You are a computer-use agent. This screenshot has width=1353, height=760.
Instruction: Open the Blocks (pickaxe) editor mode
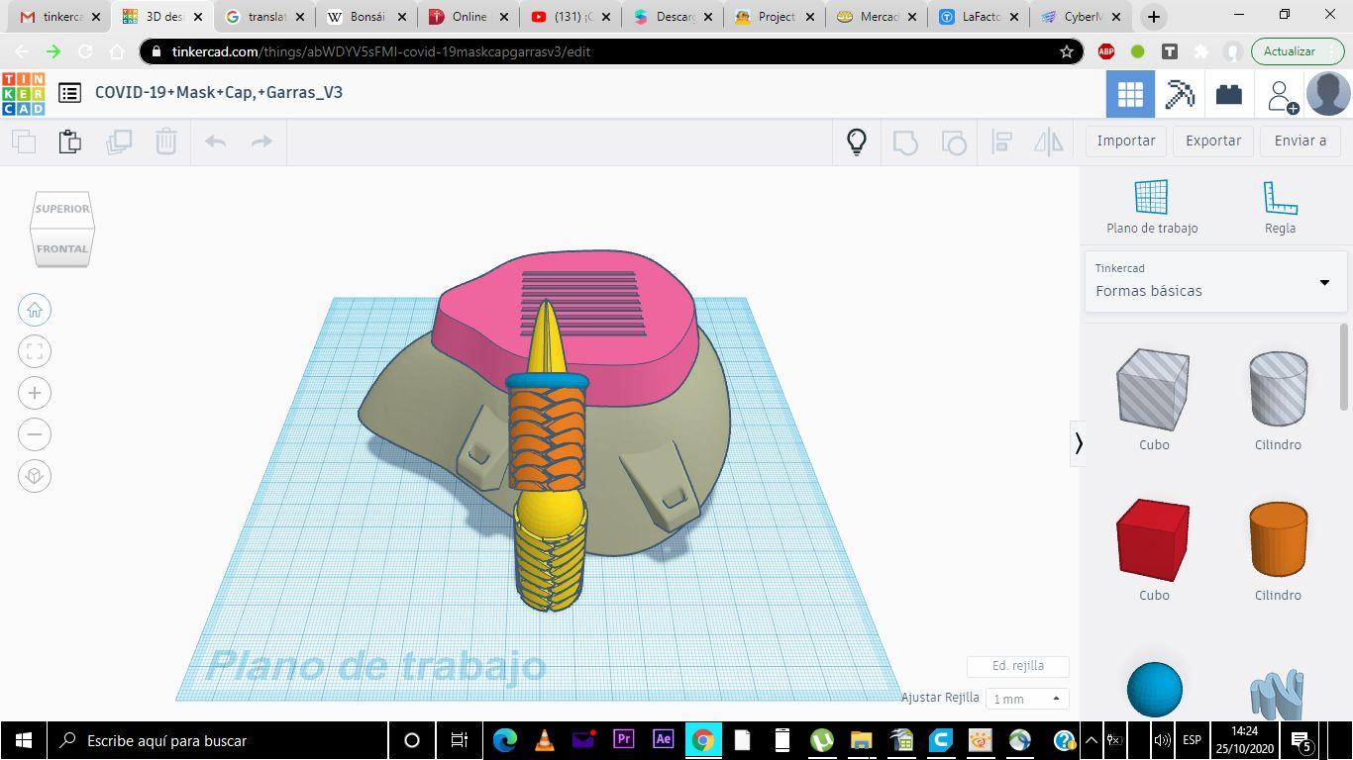coord(1179,94)
